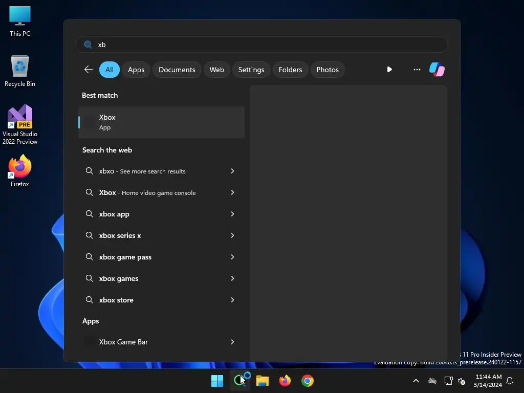Launch Google Chrome from the taskbar
The image size is (524, 393).
[x=308, y=381]
